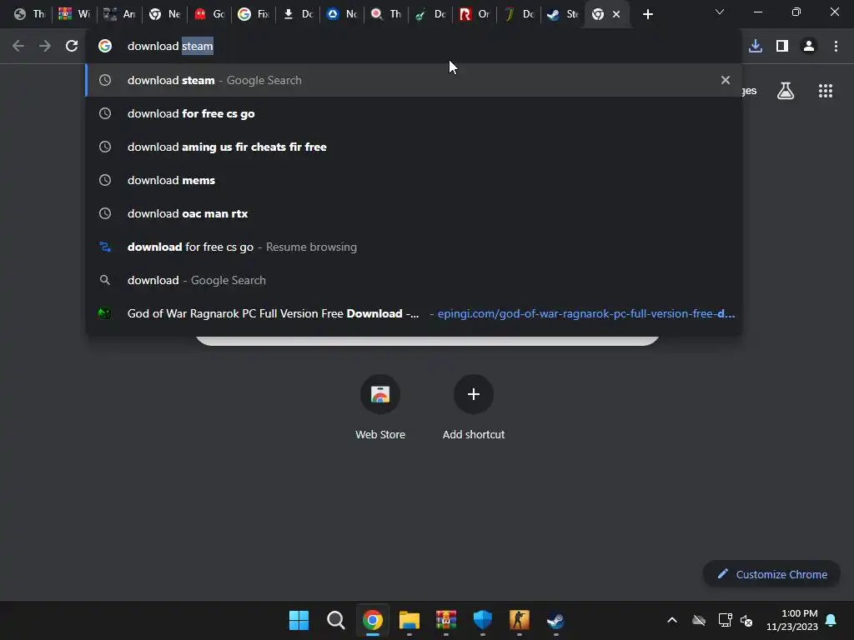The image size is (854, 640).
Task: Remove the 'download steam' suggestion
Action: click(726, 80)
